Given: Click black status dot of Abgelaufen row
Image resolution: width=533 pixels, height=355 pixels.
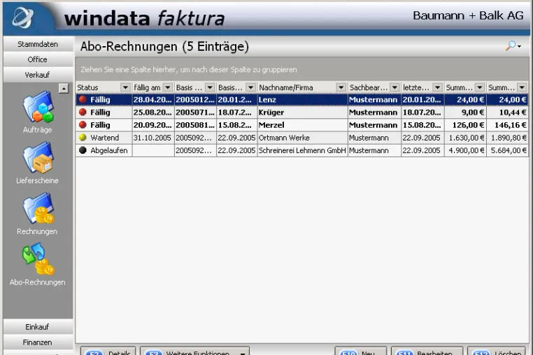Looking at the screenshot, I should [x=83, y=150].
